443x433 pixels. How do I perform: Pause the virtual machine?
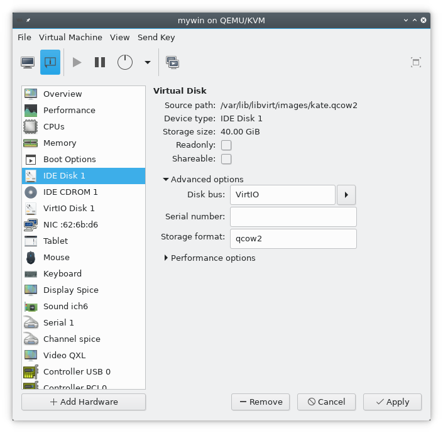point(100,62)
